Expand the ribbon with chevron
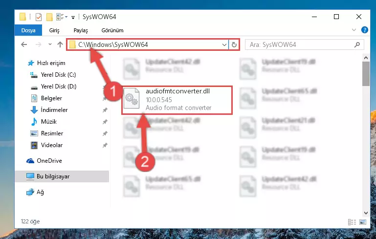 tap(354, 30)
